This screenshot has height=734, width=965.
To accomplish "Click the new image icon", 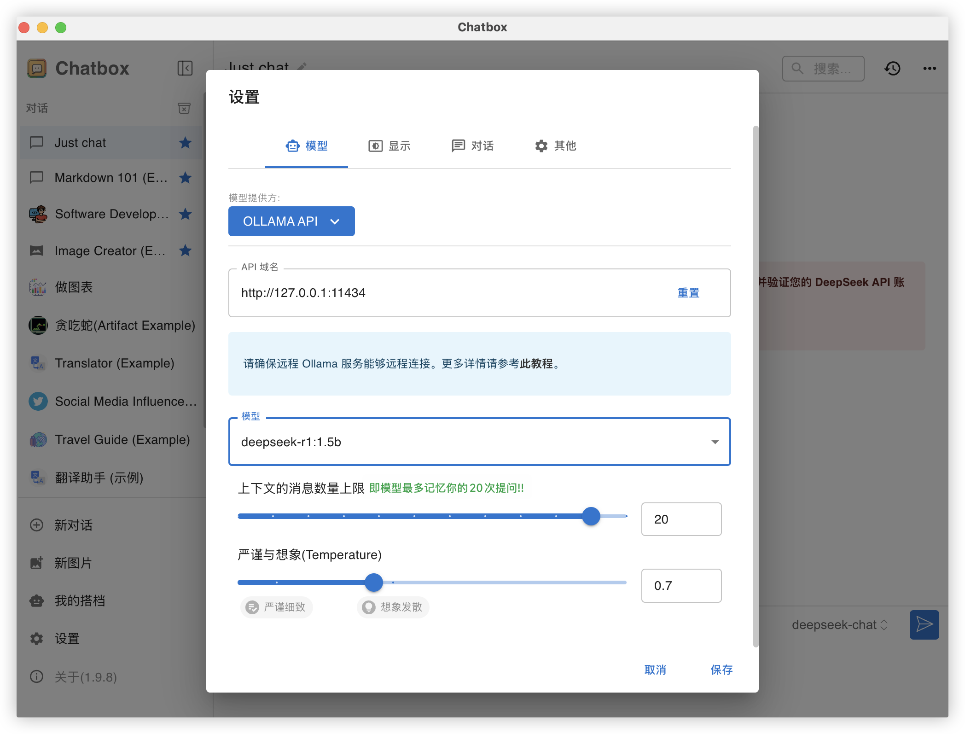I will point(37,563).
